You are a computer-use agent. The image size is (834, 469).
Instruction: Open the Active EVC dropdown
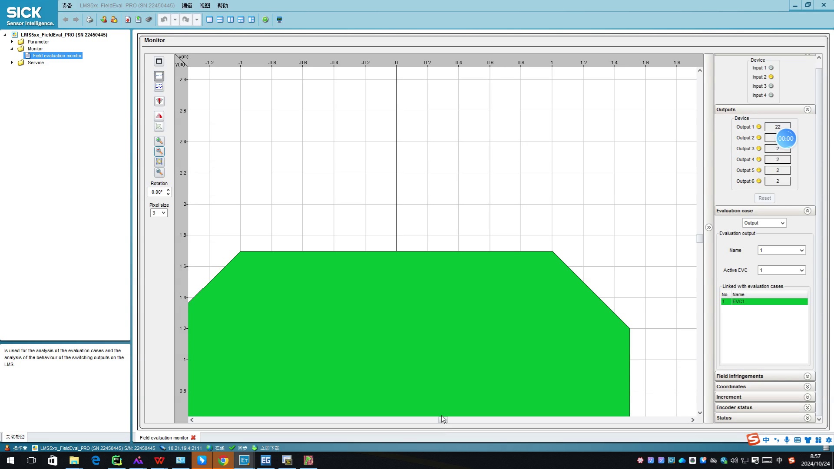pos(781,270)
